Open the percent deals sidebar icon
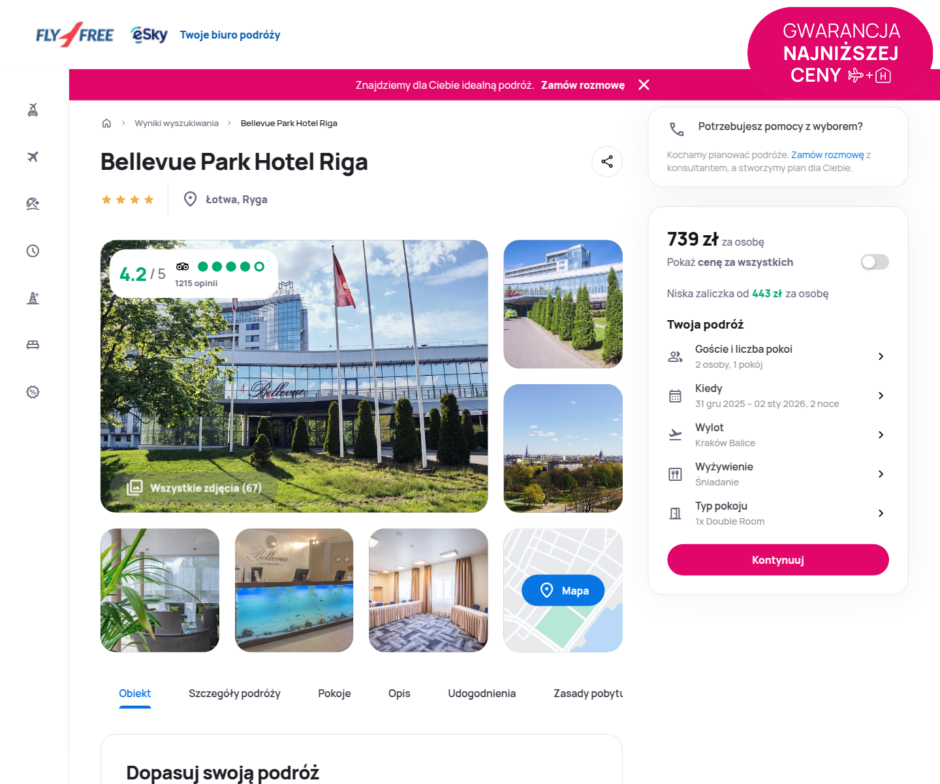The image size is (940, 784). pyautogui.click(x=33, y=392)
